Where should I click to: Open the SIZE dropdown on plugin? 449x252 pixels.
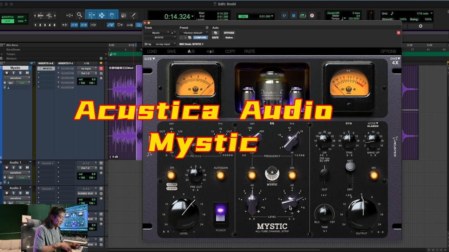[x=149, y=59]
